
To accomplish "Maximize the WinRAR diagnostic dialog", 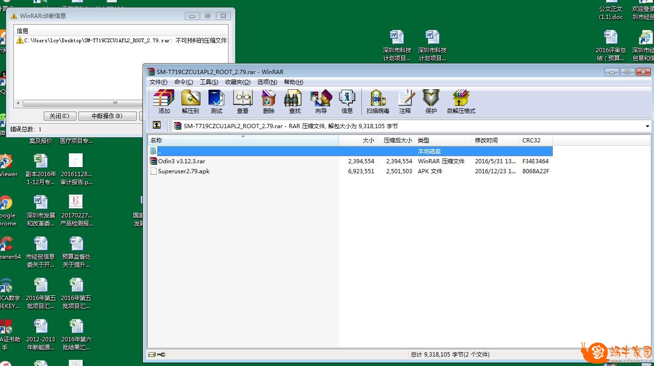I will (x=208, y=16).
